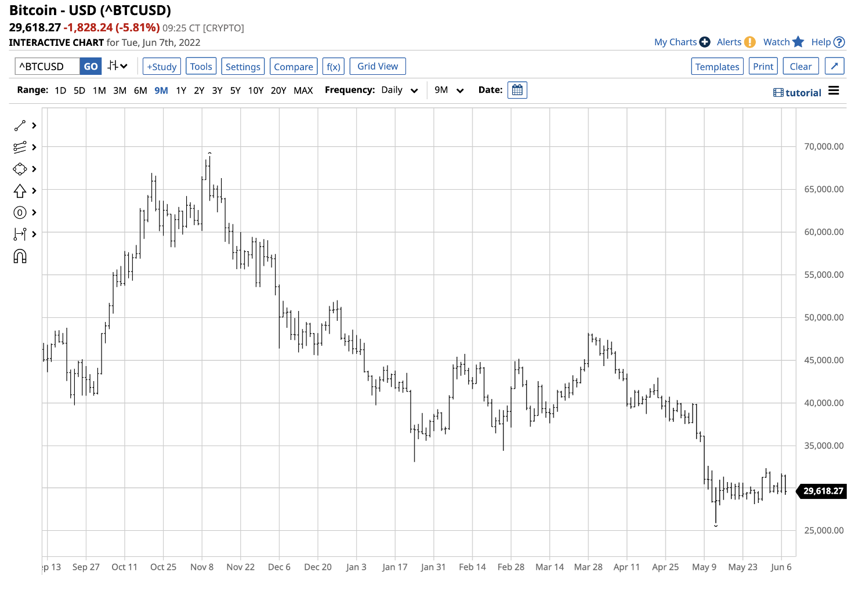
Task: Click the Nov 8 date axis label
Action: 202,567
